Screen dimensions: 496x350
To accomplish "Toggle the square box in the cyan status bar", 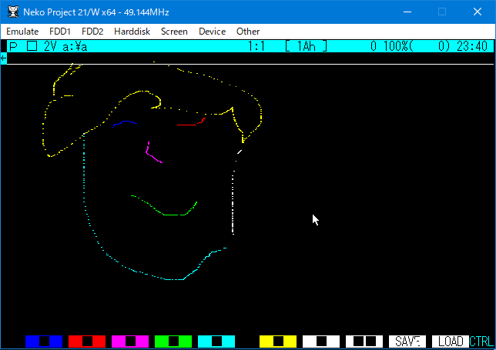I will [x=32, y=46].
